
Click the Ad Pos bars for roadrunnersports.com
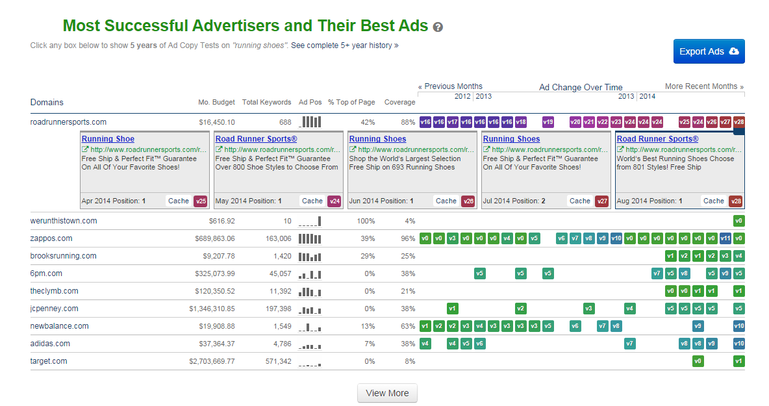pyautogui.click(x=310, y=122)
